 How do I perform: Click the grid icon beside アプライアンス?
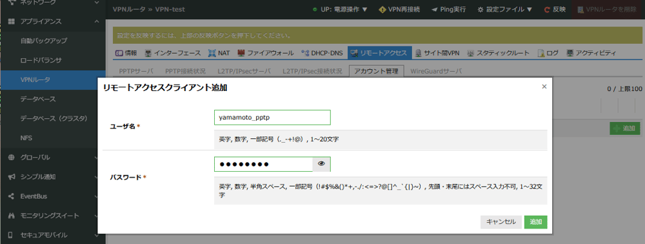point(11,21)
